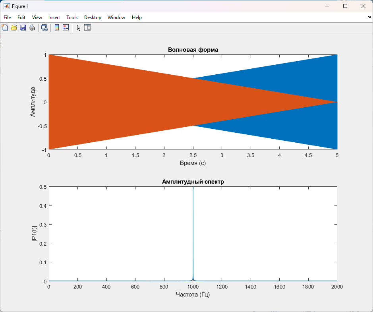Click the '1000' tick label on frequency axis
Viewport: 373px width, 312px height.
[x=193, y=287]
